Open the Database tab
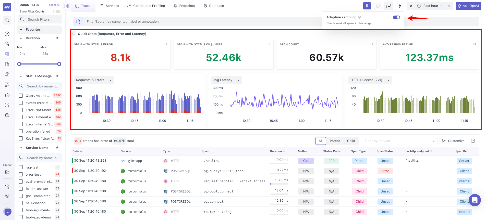This screenshot has height=220, width=486. pos(214,6)
